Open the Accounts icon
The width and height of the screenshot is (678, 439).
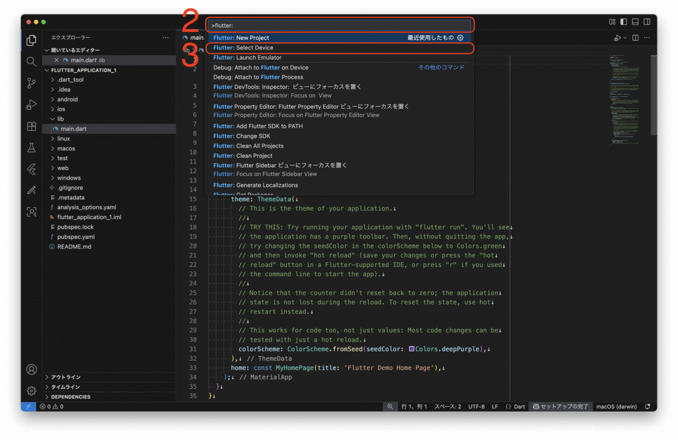point(31,369)
